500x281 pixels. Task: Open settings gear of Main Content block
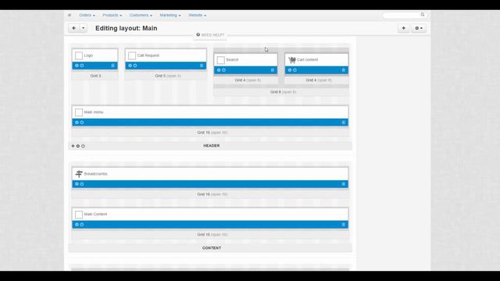point(77,225)
